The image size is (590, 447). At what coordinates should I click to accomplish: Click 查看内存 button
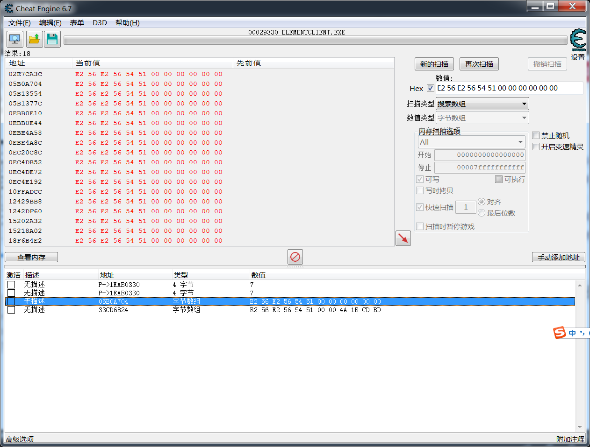point(31,257)
